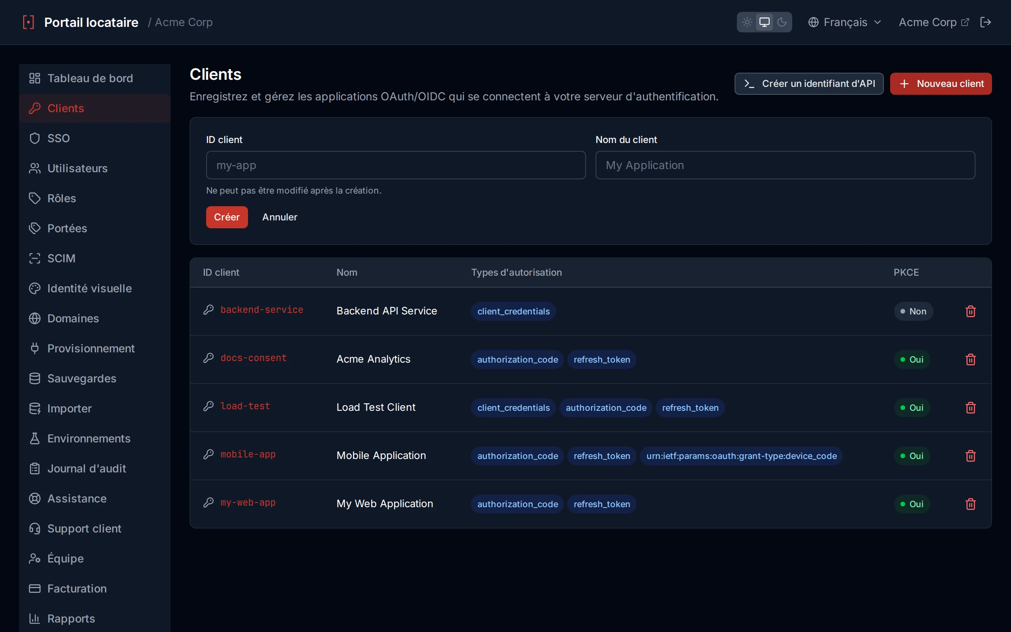The height and width of the screenshot is (632, 1011).
Task: Click Acme Analytics name cell
Action: coord(374,359)
